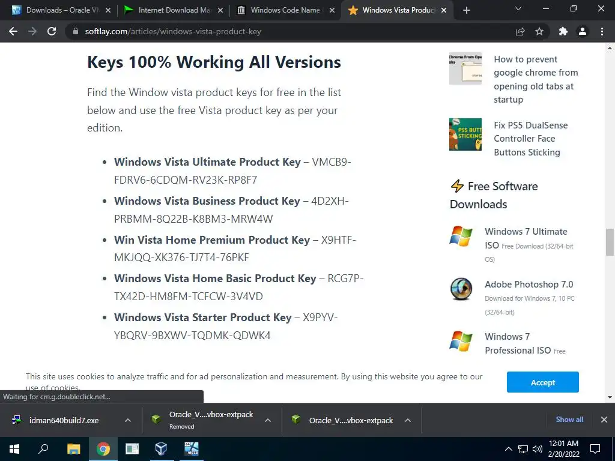This screenshot has width=615, height=461.
Task: Open the Extensions puzzle icon
Action: [x=563, y=31]
